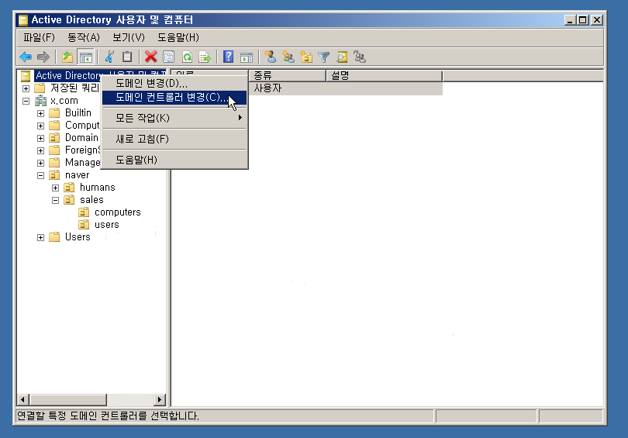Click the tree scrollbar right arrow
The height and width of the screenshot is (438, 628).
pyautogui.click(x=160, y=399)
